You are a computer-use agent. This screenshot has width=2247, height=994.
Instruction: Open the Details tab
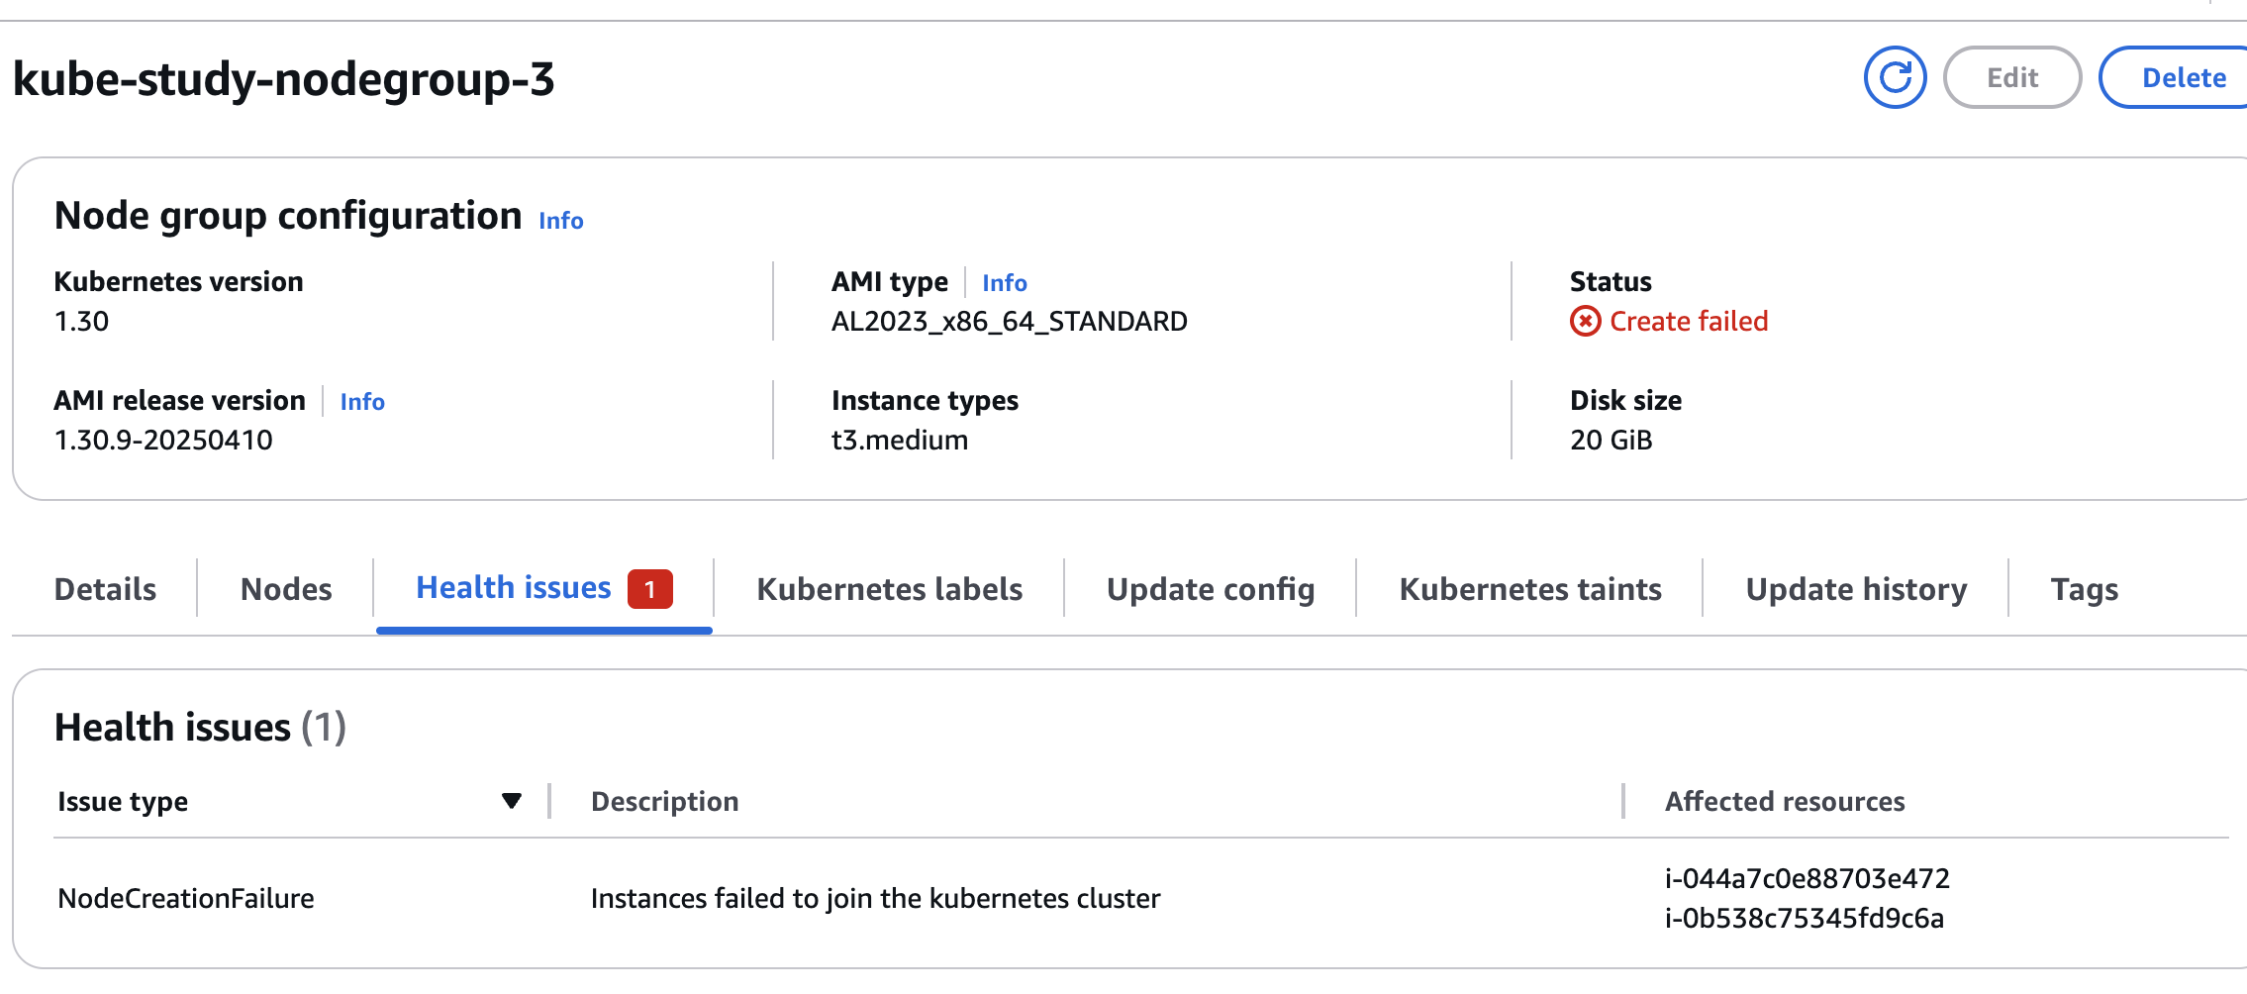click(105, 589)
